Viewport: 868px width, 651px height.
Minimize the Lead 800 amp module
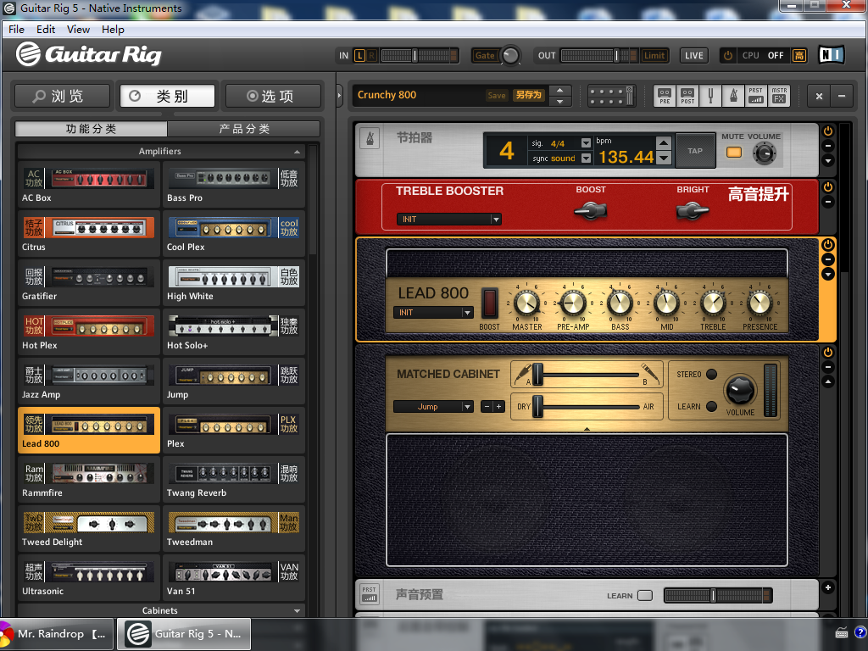pyautogui.click(x=827, y=259)
